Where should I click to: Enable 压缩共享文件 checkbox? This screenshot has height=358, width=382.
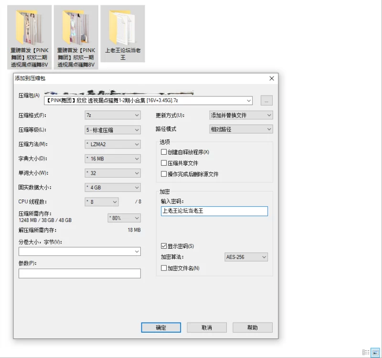164,163
